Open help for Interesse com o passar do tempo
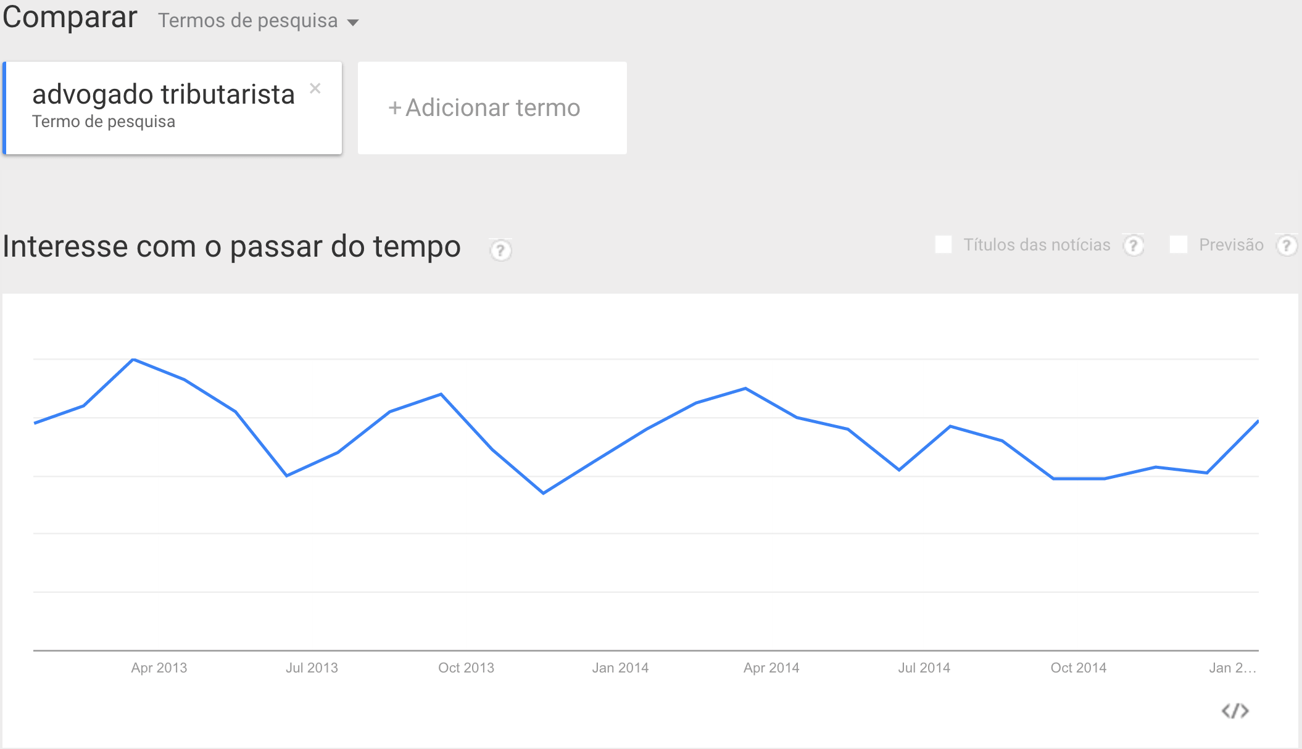 500,250
